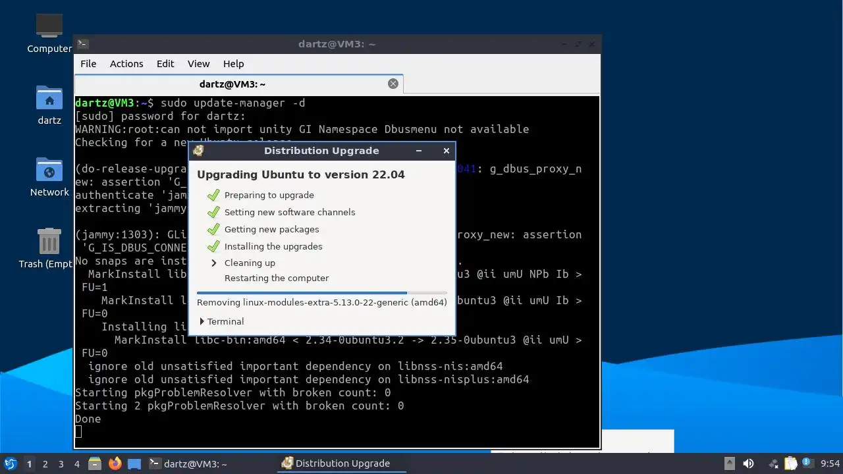The image size is (843, 474).
Task: Launch the file manager from panel
Action: [95, 463]
